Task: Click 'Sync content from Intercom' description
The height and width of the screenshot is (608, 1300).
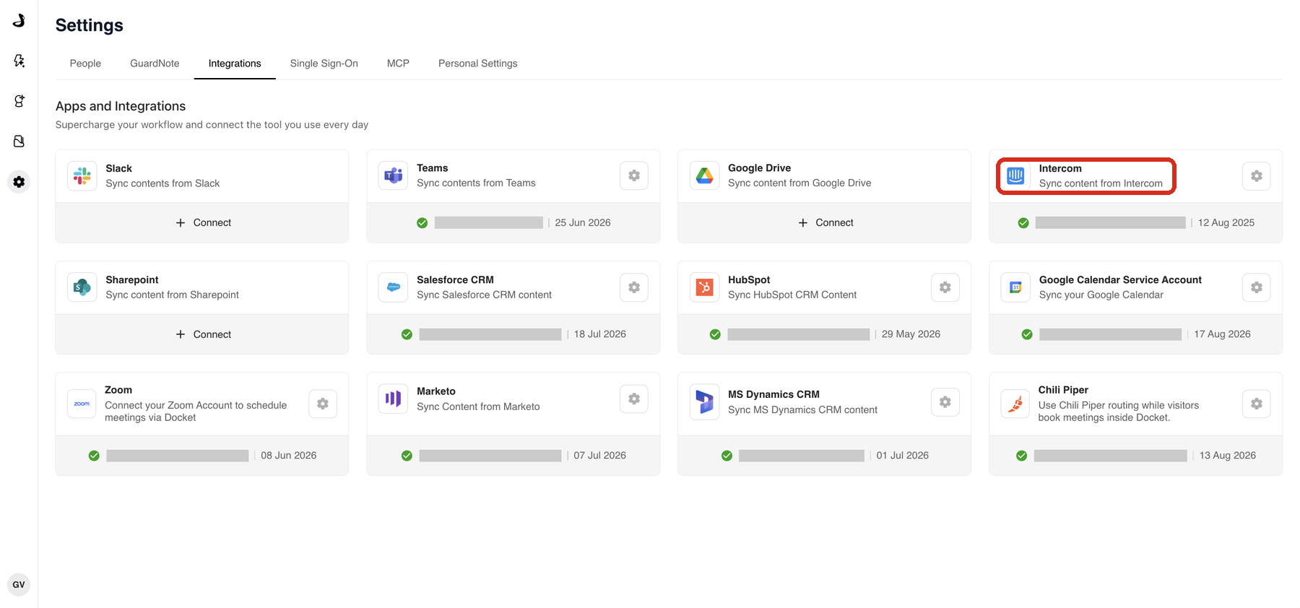Action: click(x=1101, y=183)
